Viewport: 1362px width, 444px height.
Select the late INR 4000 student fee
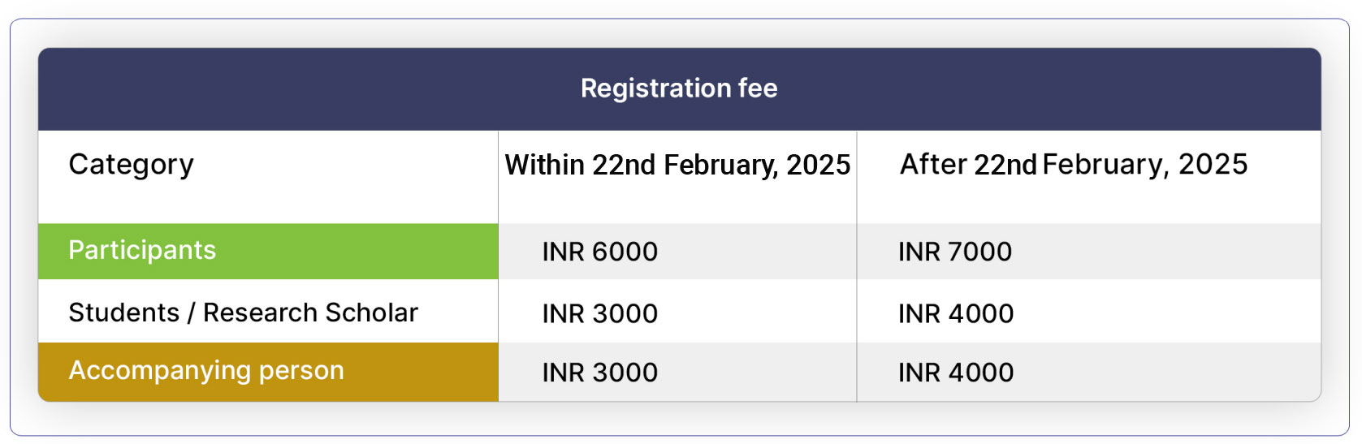(x=956, y=313)
